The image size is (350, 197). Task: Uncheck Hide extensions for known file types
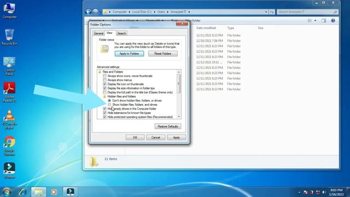point(104,113)
